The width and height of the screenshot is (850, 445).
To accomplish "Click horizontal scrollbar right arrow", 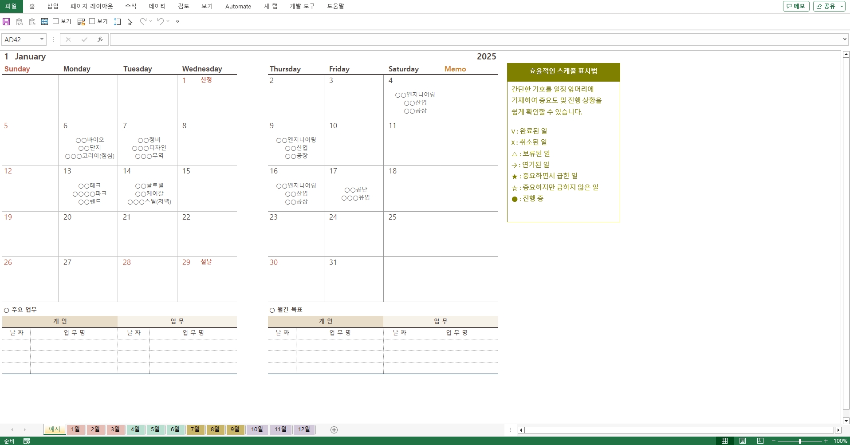I will (x=838, y=430).
